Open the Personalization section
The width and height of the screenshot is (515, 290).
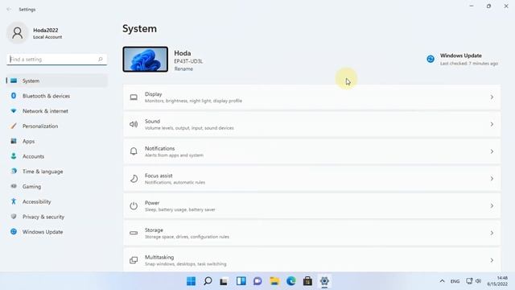click(x=57, y=126)
